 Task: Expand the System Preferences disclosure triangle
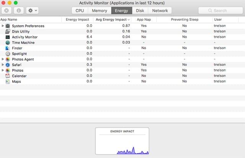(3, 26)
